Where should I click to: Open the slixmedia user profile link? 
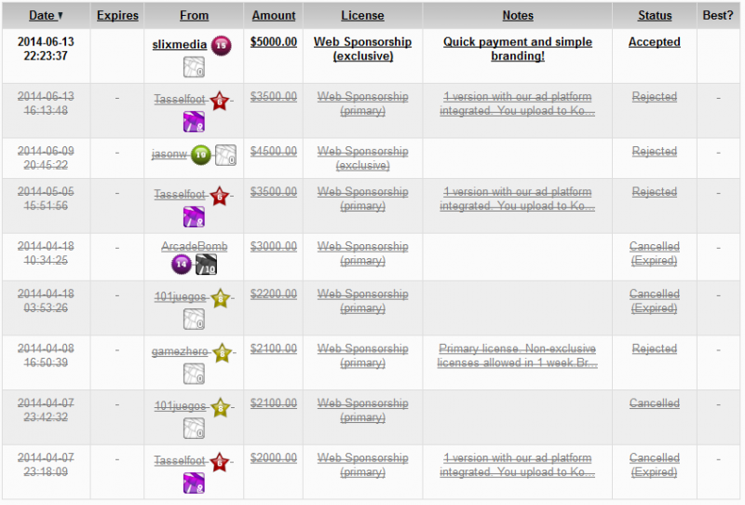(x=180, y=44)
